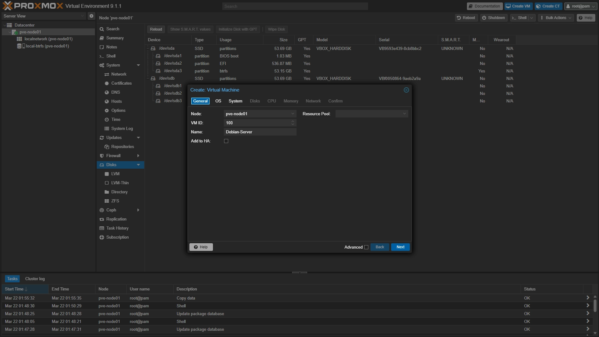Switch to the System tab
The image size is (599, 337).
click(x=235, y=101)
